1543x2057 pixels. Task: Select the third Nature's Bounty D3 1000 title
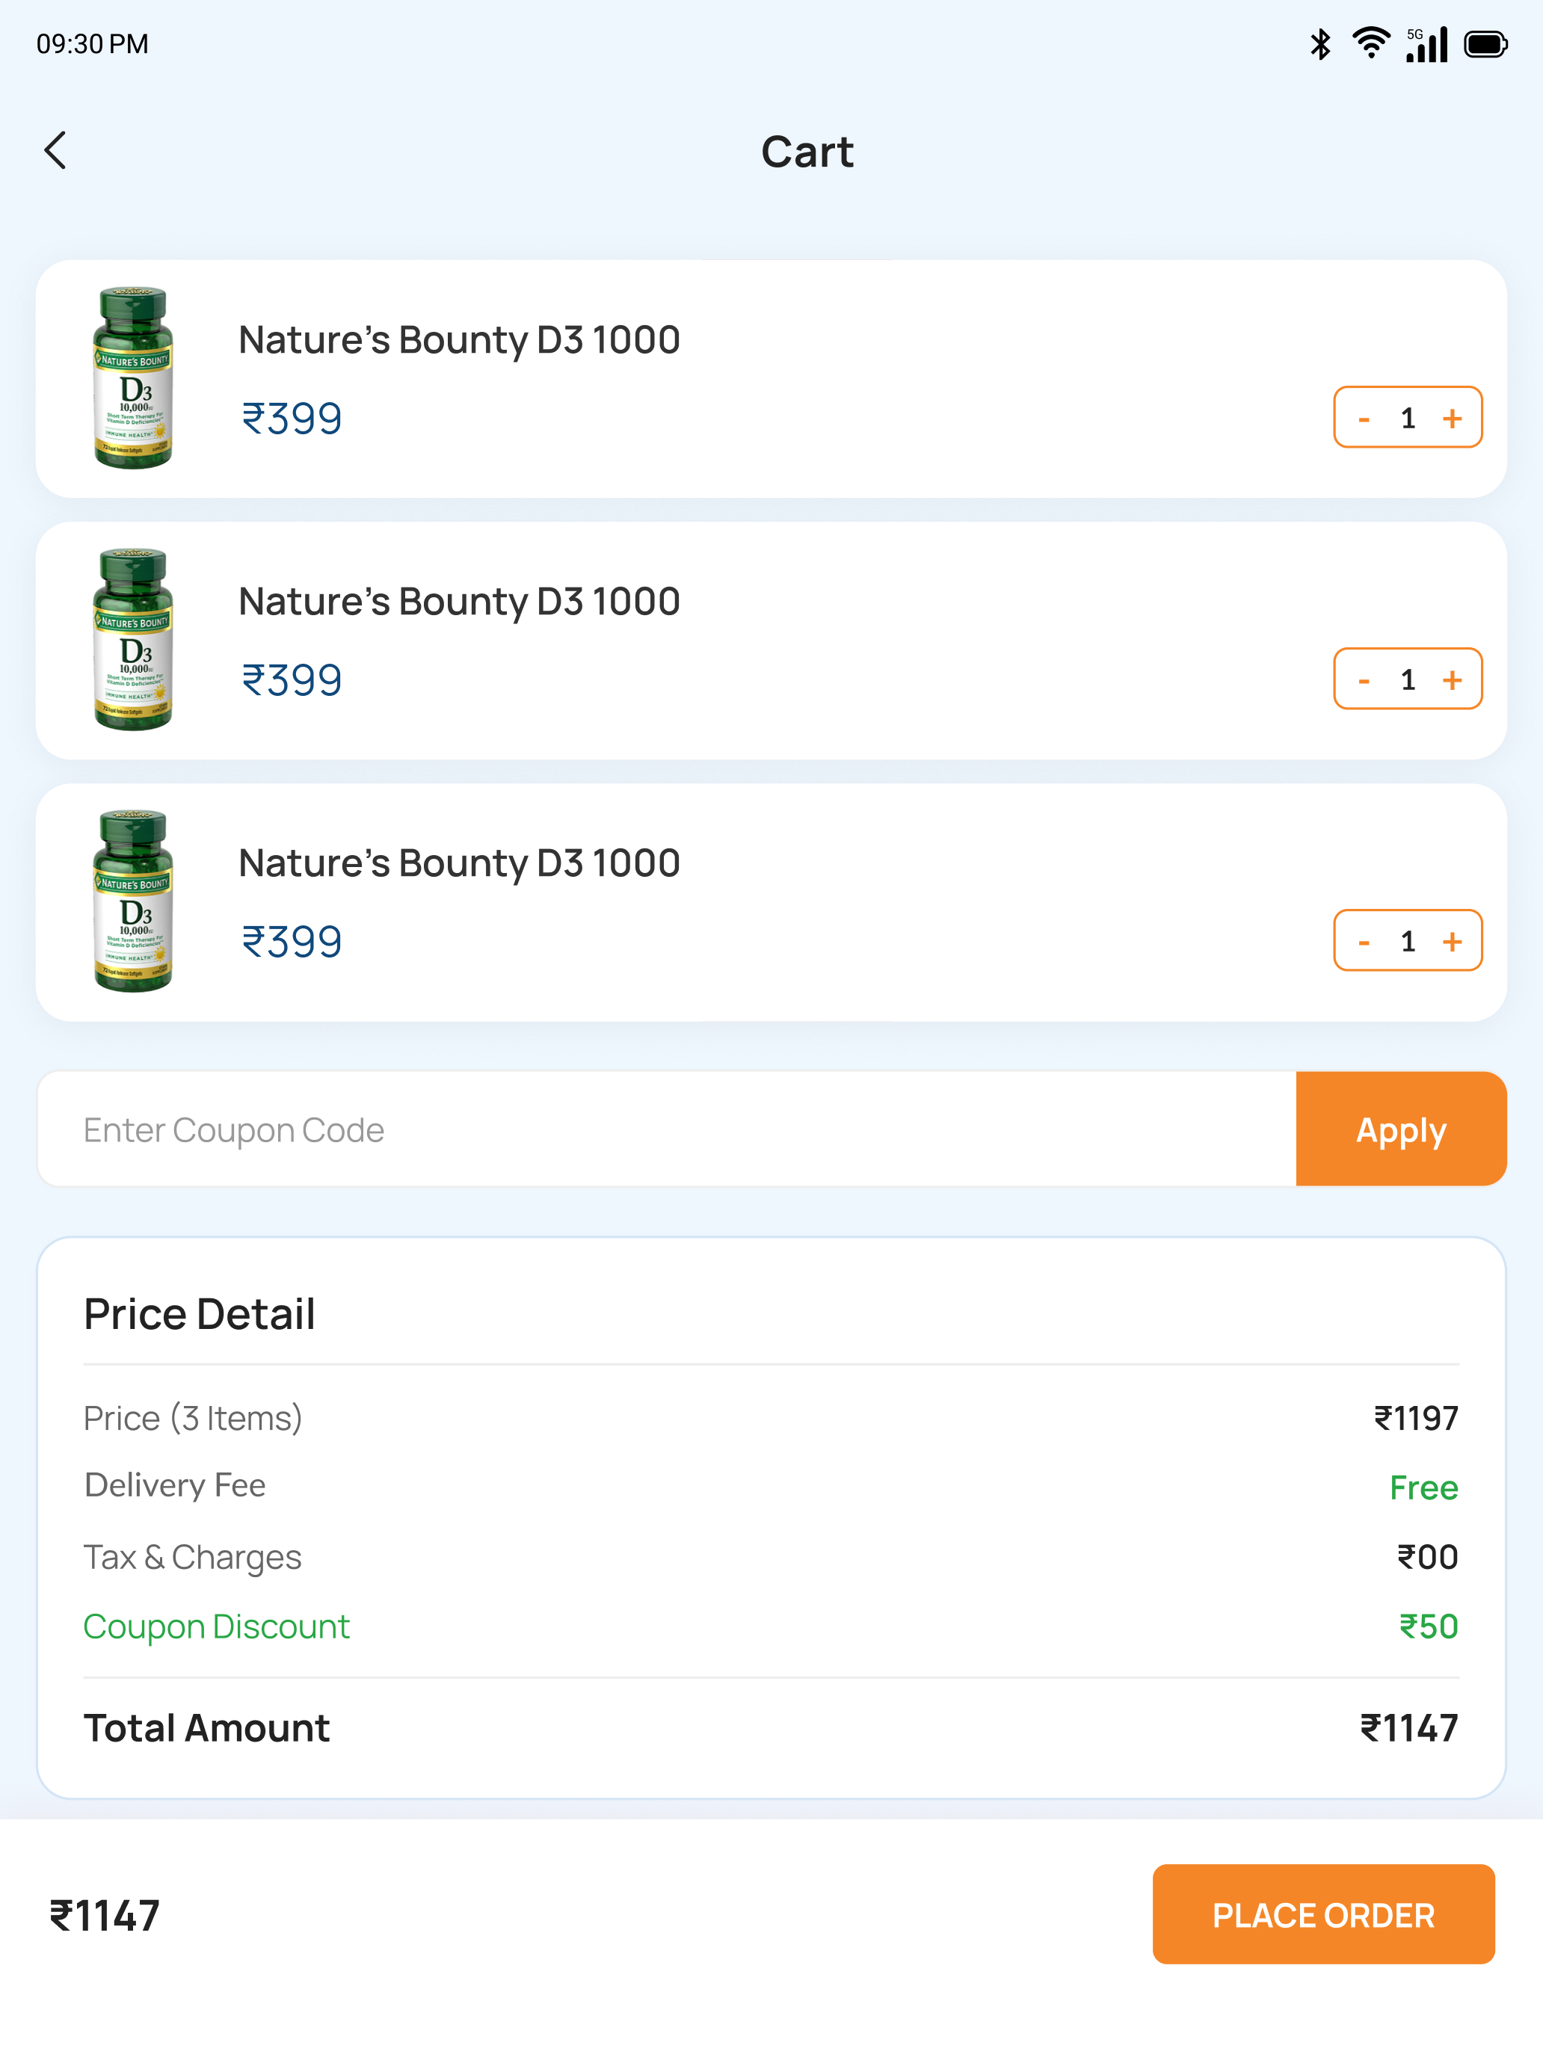click(460, 864)
